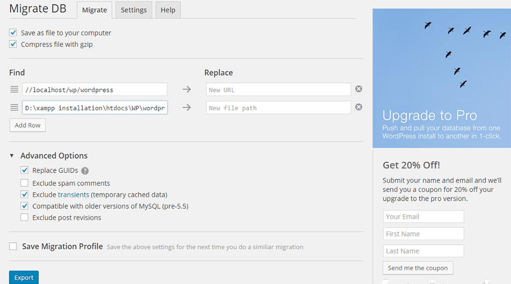
Task: Switch to the Settings tab
Action: (133, 10)
